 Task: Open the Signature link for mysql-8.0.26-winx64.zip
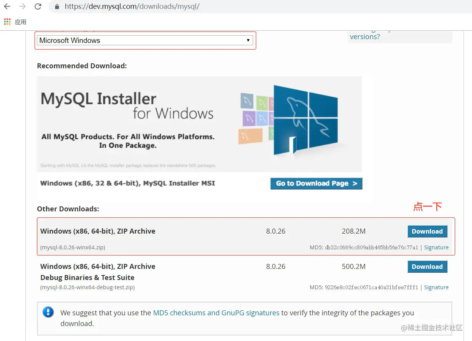(436, 247)
